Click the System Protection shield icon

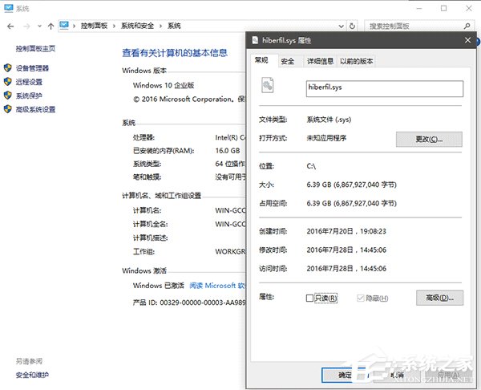(x=8, y=95)
